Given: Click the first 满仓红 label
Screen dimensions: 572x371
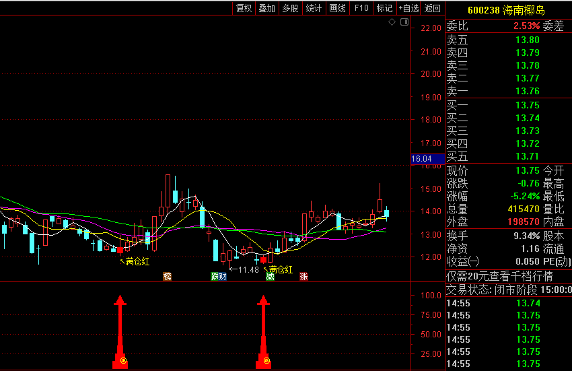Looking at the screenshot, I should 137,261.
